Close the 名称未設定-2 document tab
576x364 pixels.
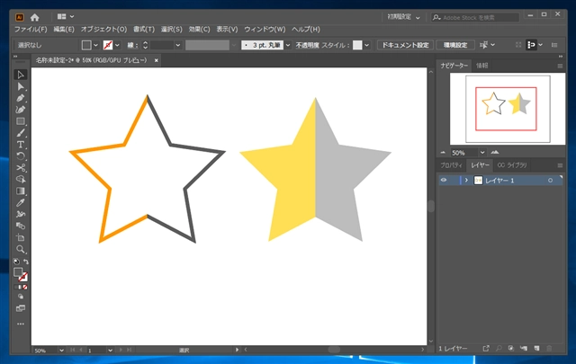tap(156, 60)
